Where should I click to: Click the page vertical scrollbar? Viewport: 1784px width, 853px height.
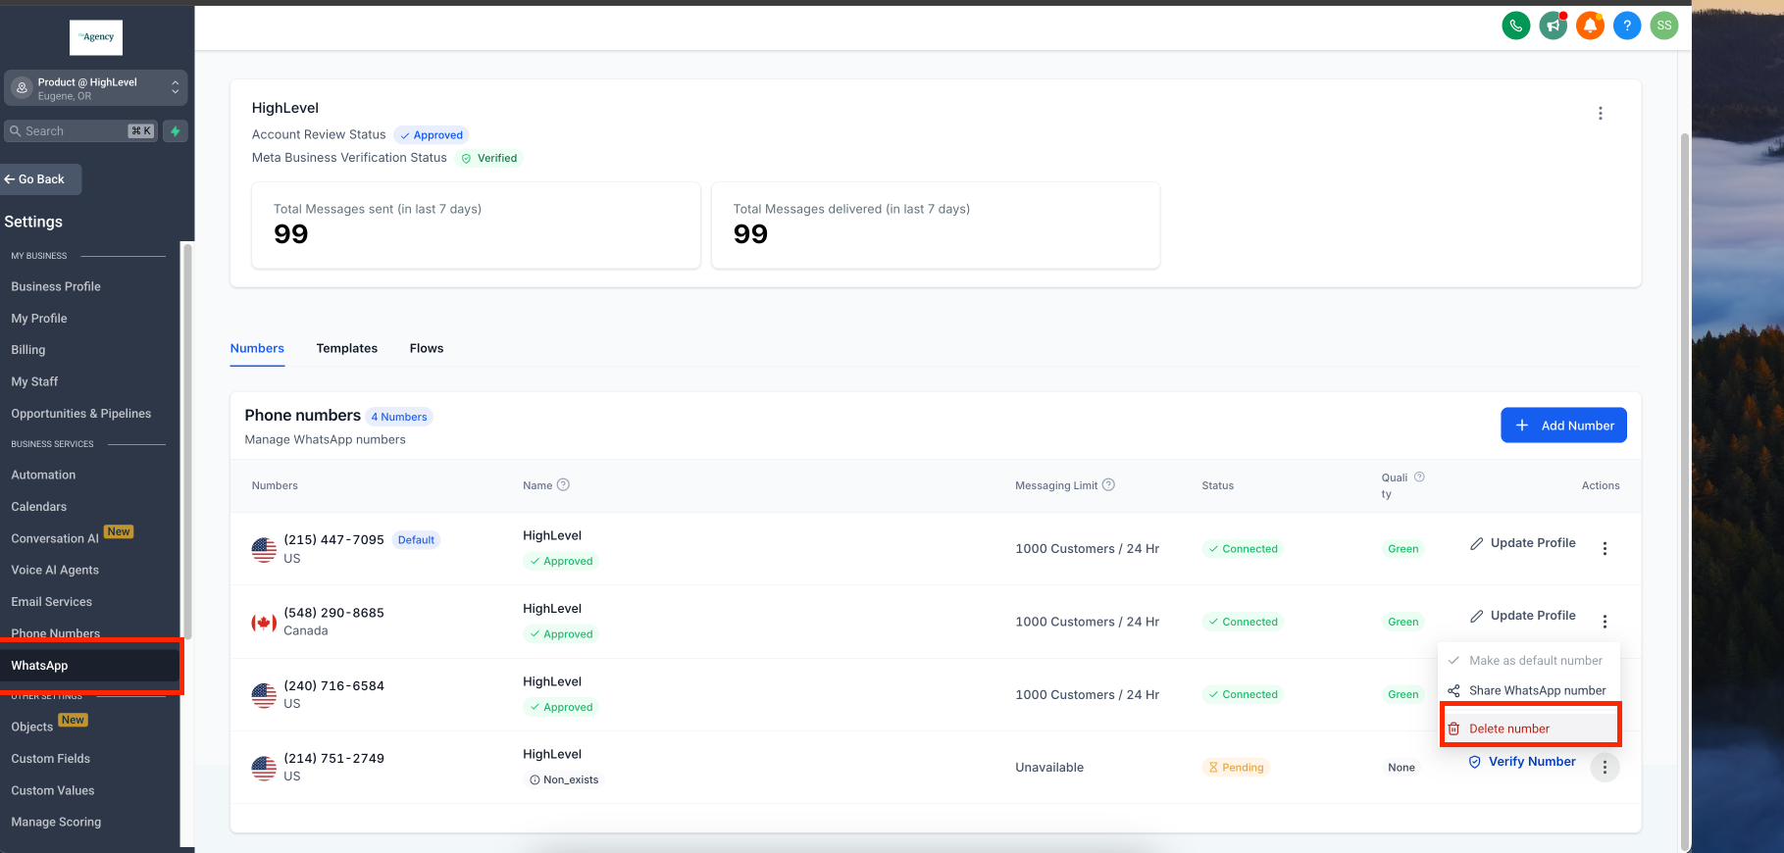pos(1685,490)
